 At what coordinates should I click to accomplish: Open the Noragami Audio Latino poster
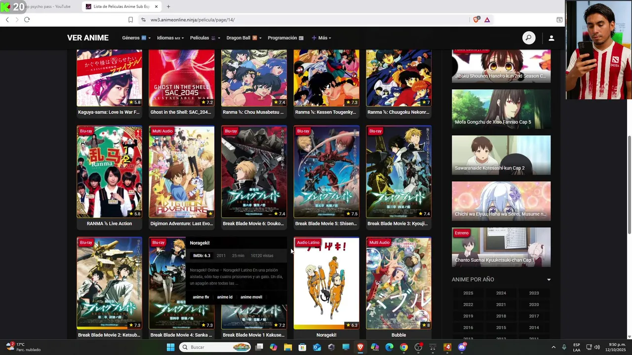point(326,283)
